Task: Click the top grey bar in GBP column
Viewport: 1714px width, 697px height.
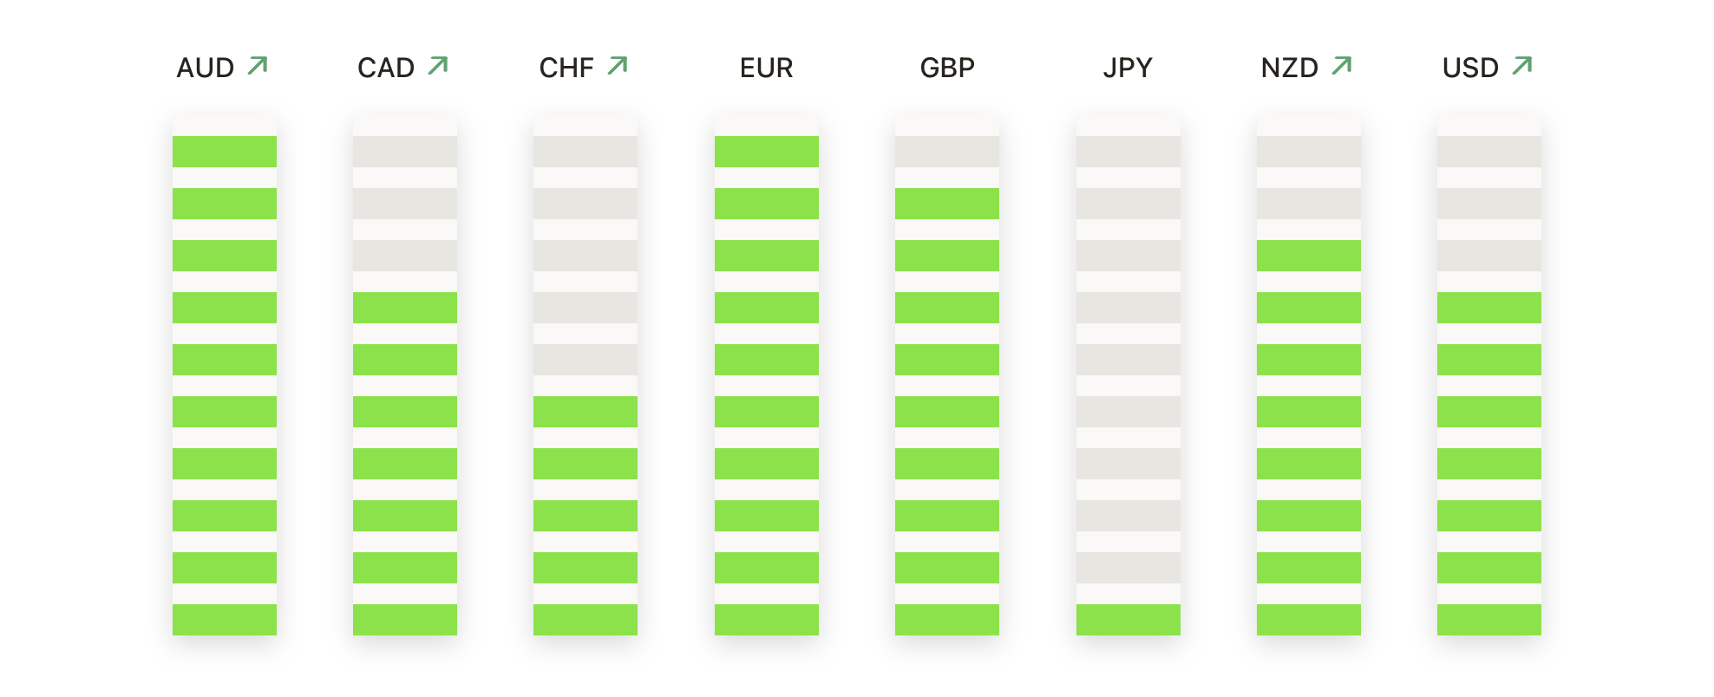Action: (x=947, y=152)
